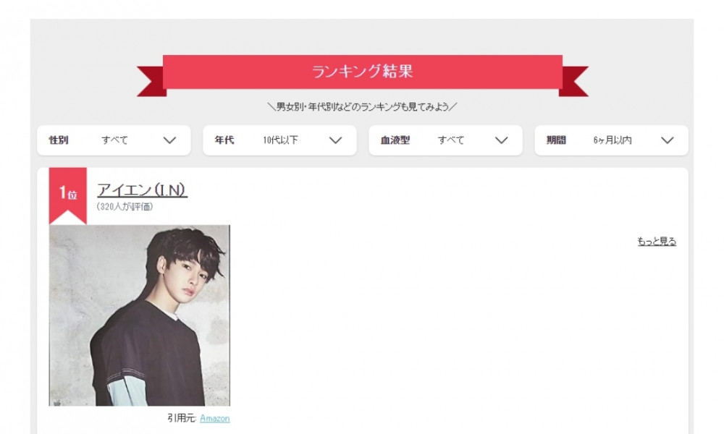Click the chevron arrow in the 年代 box
Viewport: 724px width, 434px height.
click(x=336, y=140)
